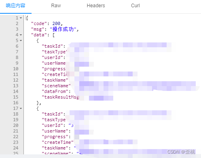Click "taskId" key on line 6
Screen dimensions: 201x158
coord(52,46)
